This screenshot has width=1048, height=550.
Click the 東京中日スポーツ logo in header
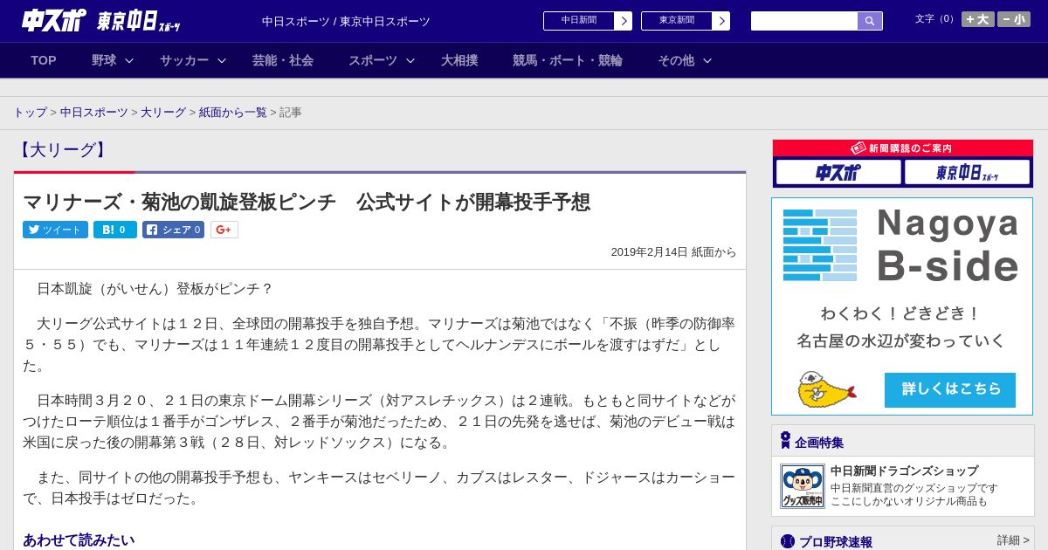(x=139, y=21)
